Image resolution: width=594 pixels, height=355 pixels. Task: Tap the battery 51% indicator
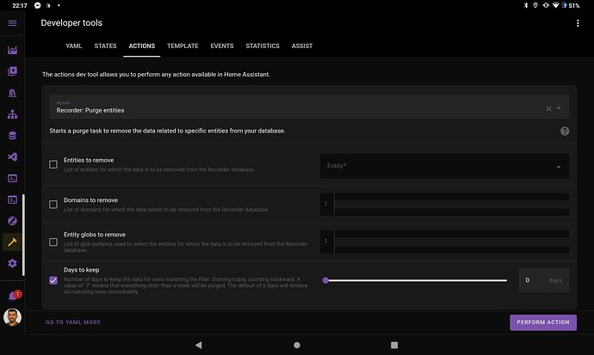click(x=570, y=5)
